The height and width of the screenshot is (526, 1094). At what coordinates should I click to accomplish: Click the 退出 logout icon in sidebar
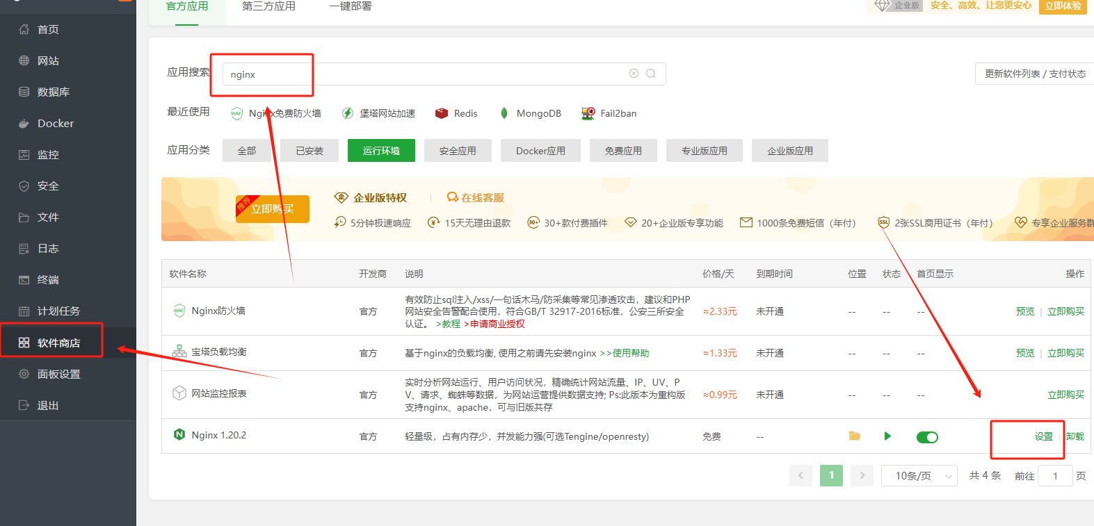[x=24, y=405]
